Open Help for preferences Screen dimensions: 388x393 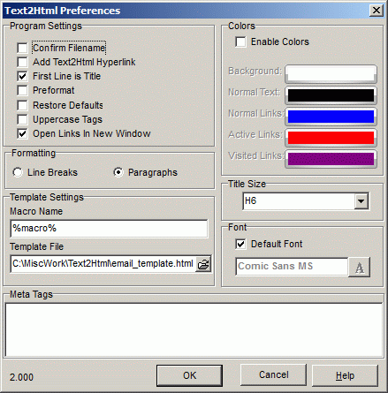(345, 375)
